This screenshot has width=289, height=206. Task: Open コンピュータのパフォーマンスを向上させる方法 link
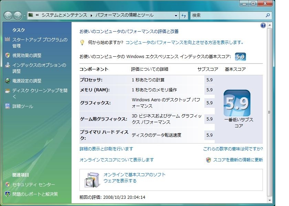[x=184, y=43]
